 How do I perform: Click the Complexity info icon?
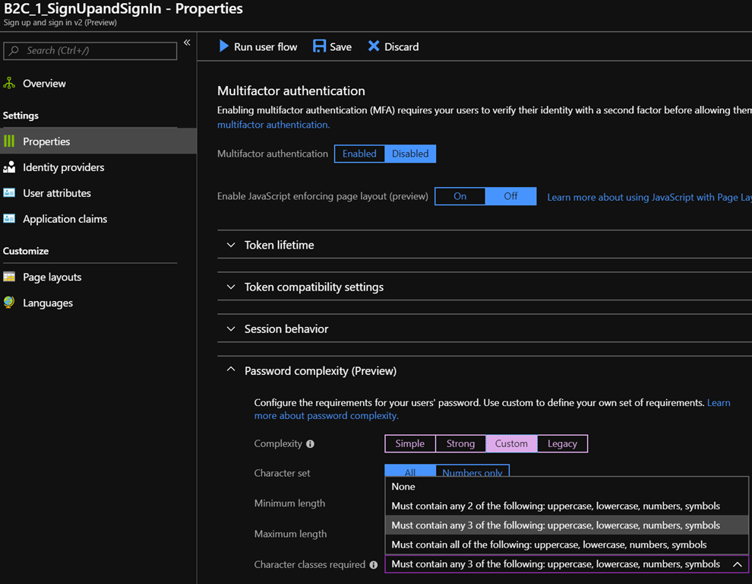point(310,444)
